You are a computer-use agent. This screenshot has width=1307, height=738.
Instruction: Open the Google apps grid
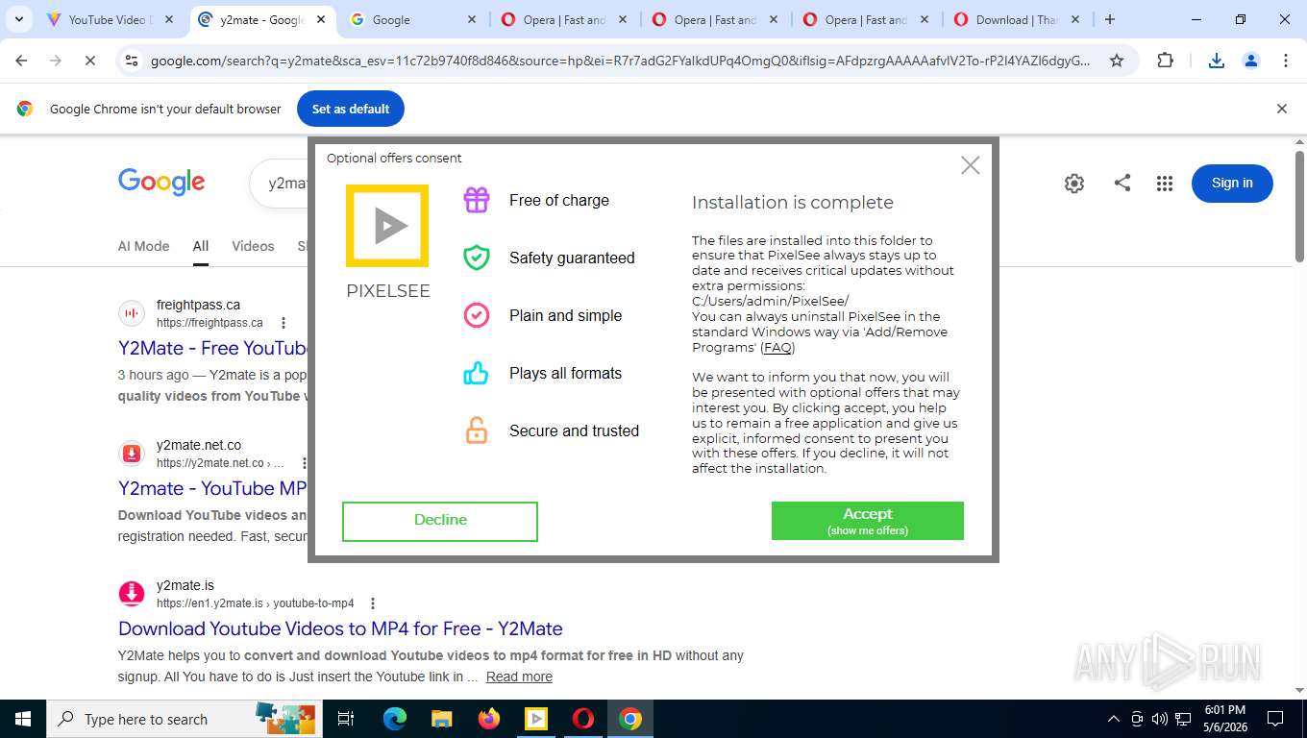coord(1165,183)
